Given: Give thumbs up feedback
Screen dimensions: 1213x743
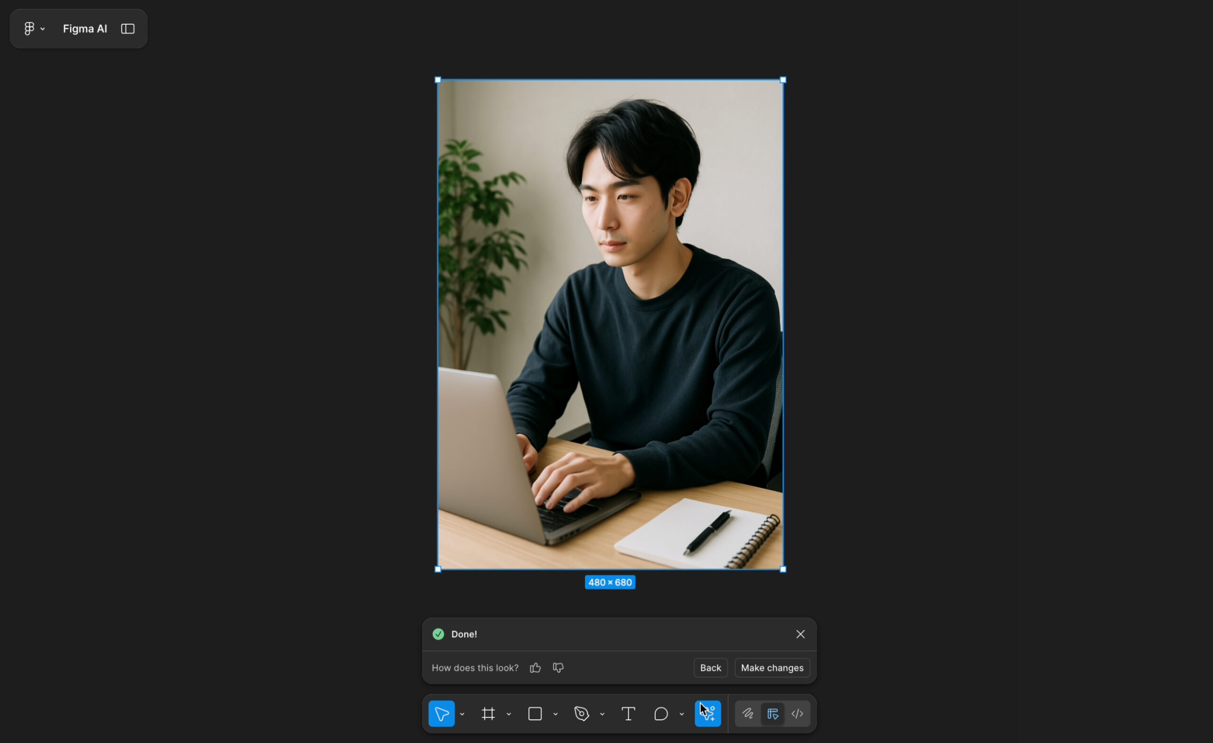Looking at the screenshot, I should point(535,668).
